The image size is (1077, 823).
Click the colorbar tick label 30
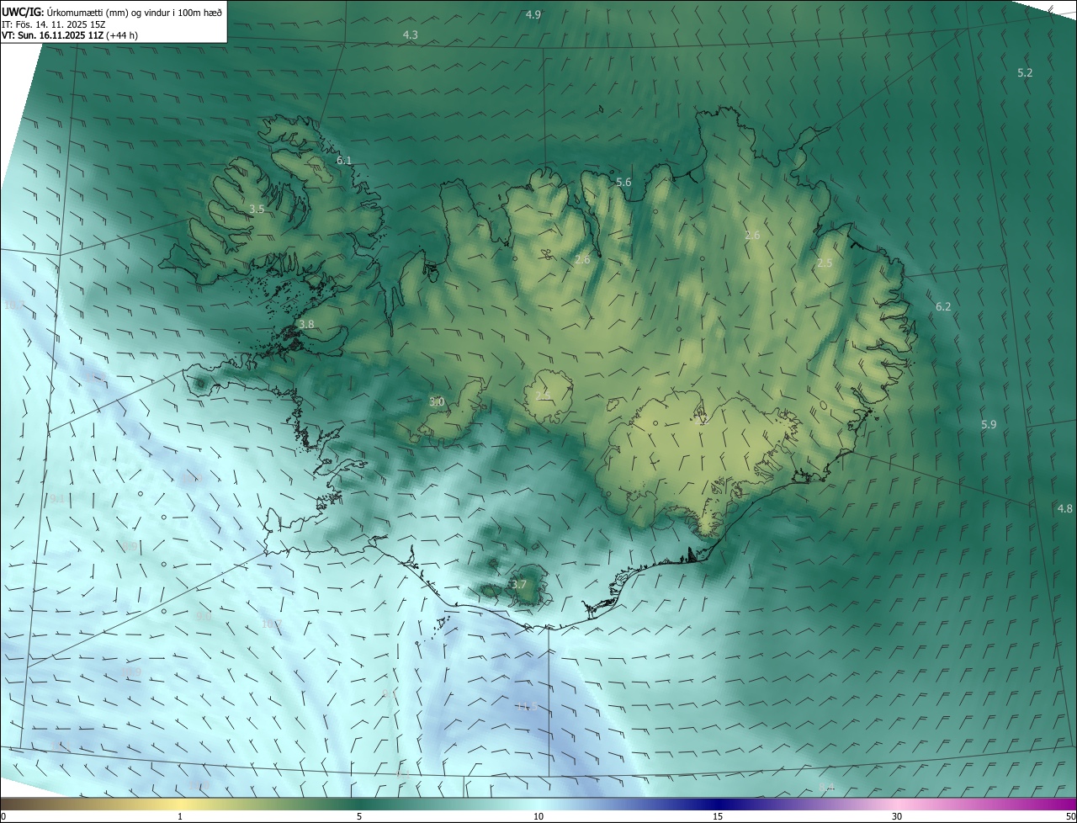(x=897, y=816)
